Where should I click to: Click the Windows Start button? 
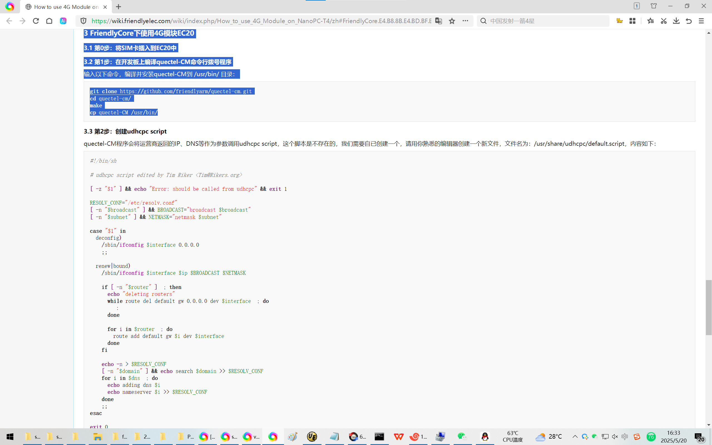point(10,436)
